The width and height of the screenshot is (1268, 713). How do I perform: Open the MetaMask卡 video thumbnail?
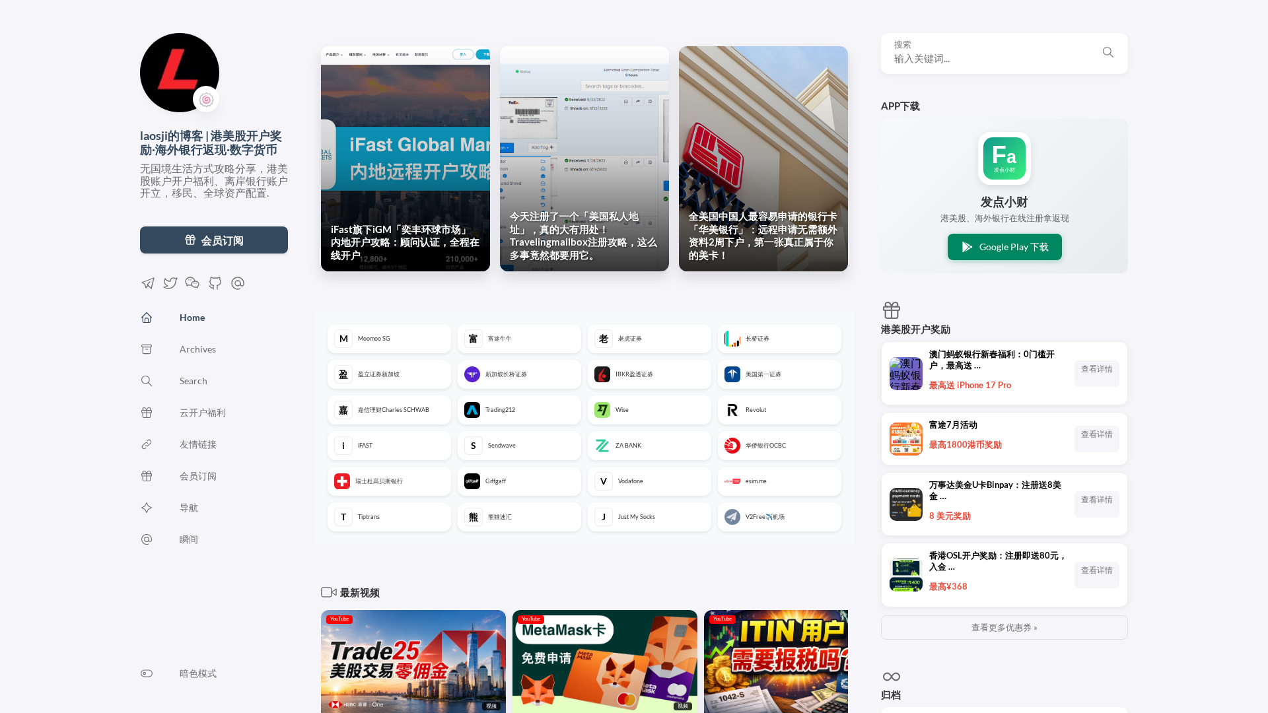[605, 662]
